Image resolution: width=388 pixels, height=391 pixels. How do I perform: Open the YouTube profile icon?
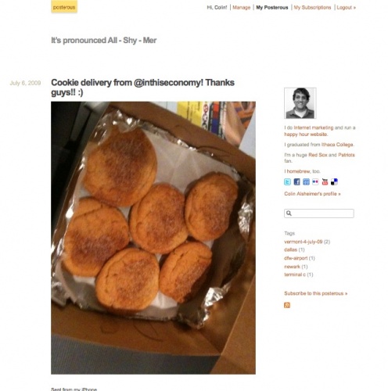pyautogui.click(x=325, y=181)
